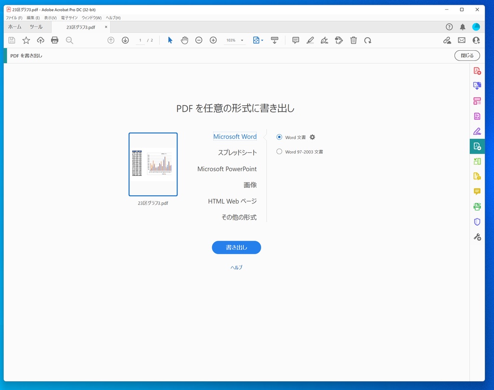Open the 電子サイン menu
The width and height of the screenshot is (494, 390).
click(x=69, y=18)
